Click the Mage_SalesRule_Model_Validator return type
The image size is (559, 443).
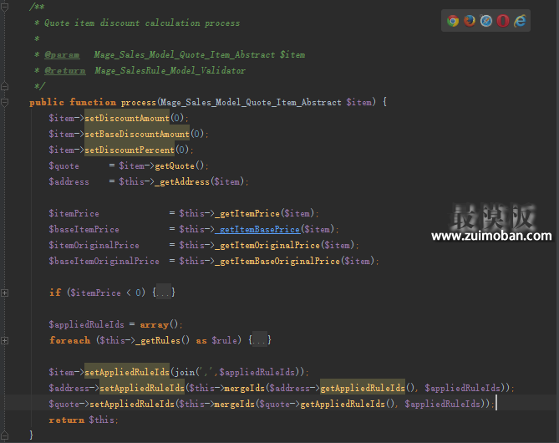pyautogui.click(x=170, y=70)
